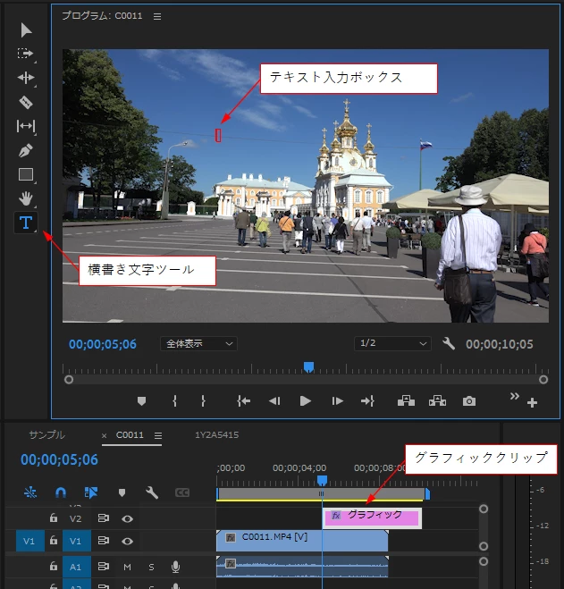The image size is (564, 589).
Task: Select the Slip tool
Action: click(26, 126)
